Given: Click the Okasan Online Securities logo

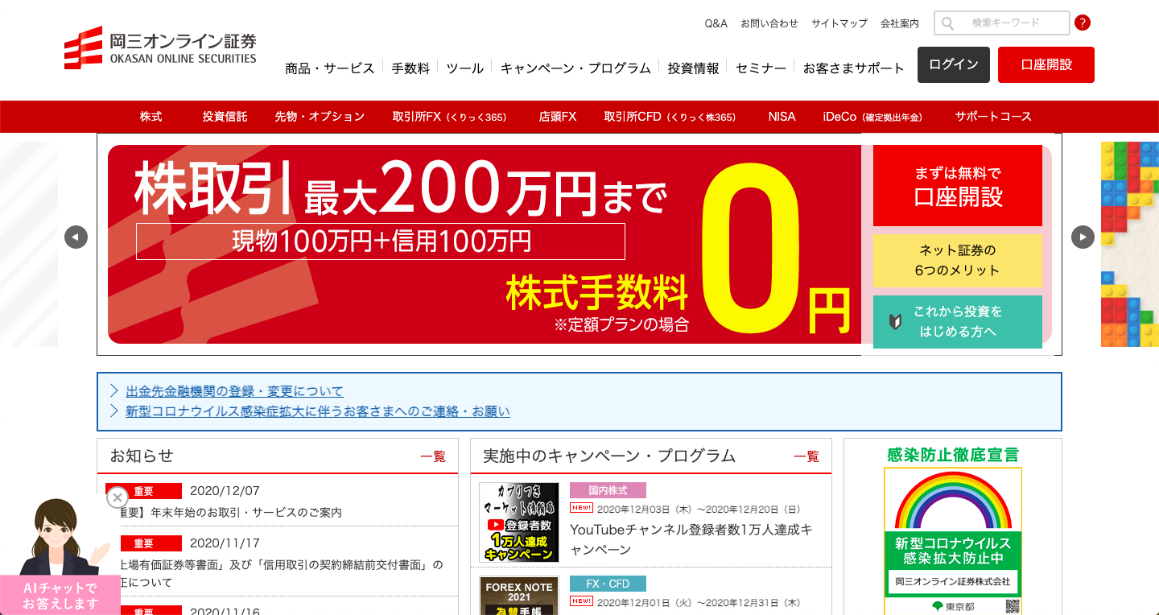Looking at the screenshot, I should [x=161, y=48].
